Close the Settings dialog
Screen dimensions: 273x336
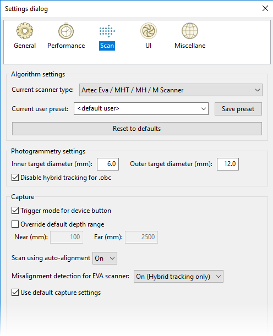pyautogui.click(x=265, y=8)
